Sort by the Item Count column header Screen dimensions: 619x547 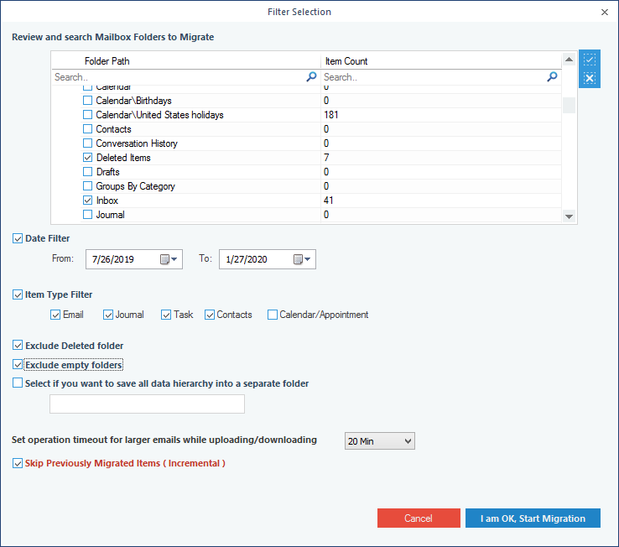(x=346, y=61)
